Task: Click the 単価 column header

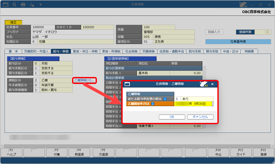Action: (x=186, y=63)
